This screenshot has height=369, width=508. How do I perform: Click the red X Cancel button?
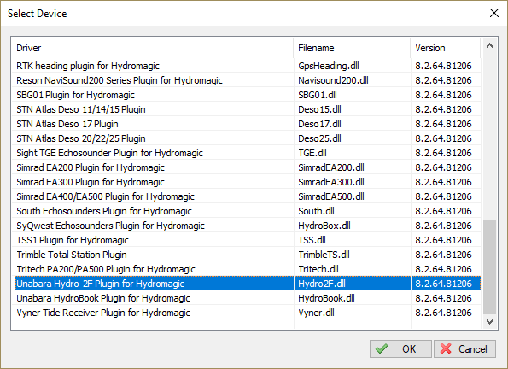464,348
